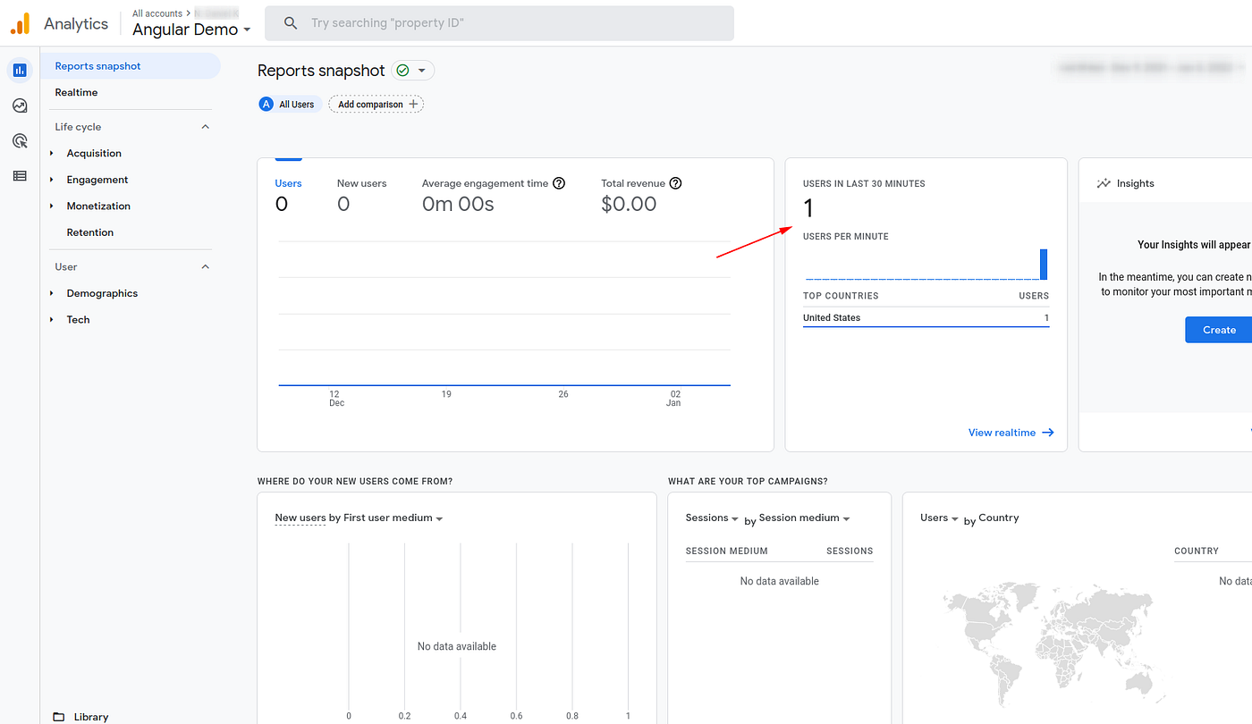Select Realtime in the sidebar

(76, 93)
